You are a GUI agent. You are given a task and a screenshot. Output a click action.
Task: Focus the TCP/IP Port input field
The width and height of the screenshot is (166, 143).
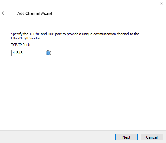[27, 53]
